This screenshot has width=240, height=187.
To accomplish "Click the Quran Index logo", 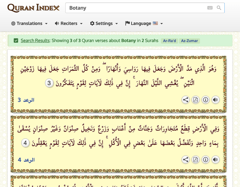I will [x=33, y=8].
